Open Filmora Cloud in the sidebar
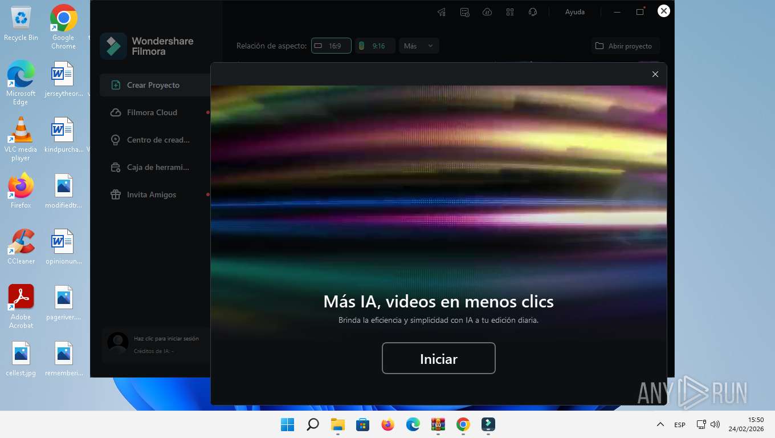This screenshot has height=438, width=775. pos(155,112)
